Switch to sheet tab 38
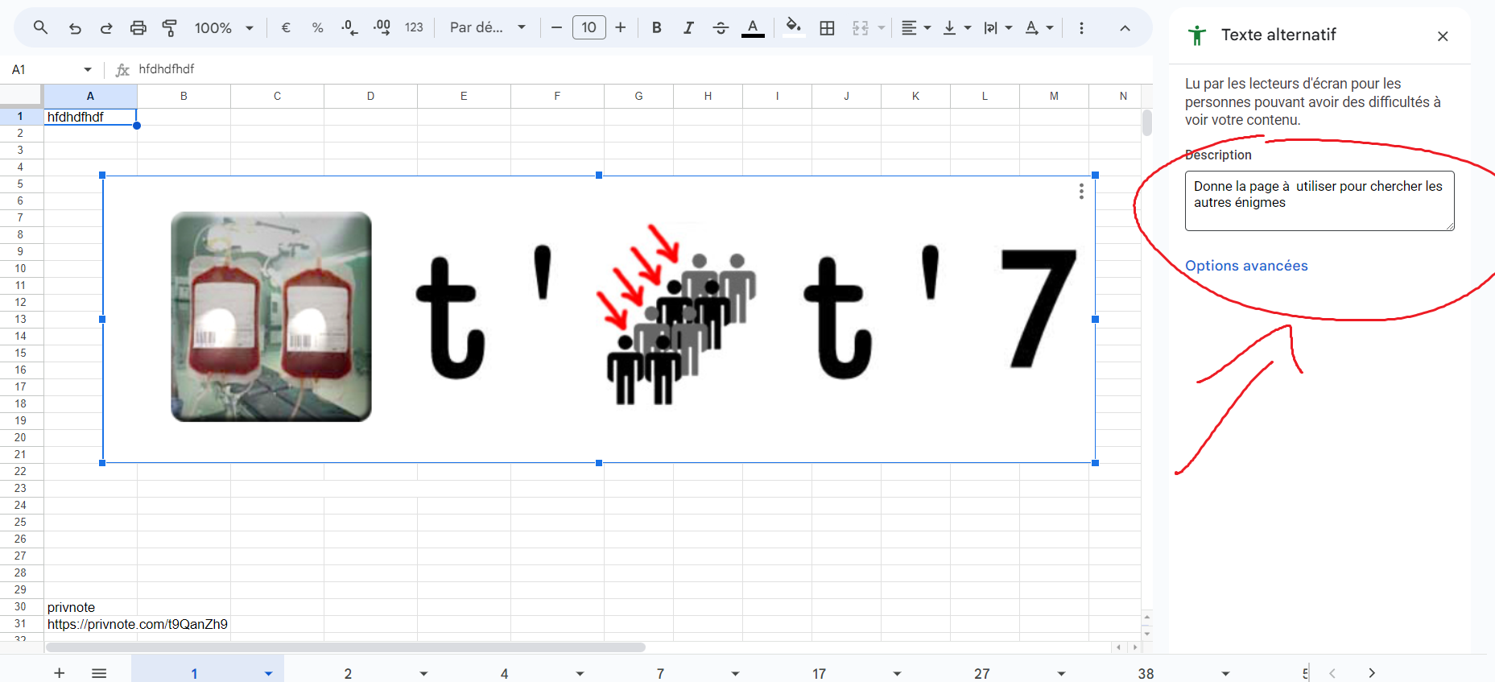 1146,673
